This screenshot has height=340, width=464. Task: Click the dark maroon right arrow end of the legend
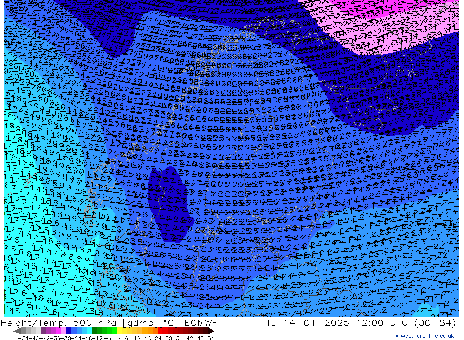point(211,331)
